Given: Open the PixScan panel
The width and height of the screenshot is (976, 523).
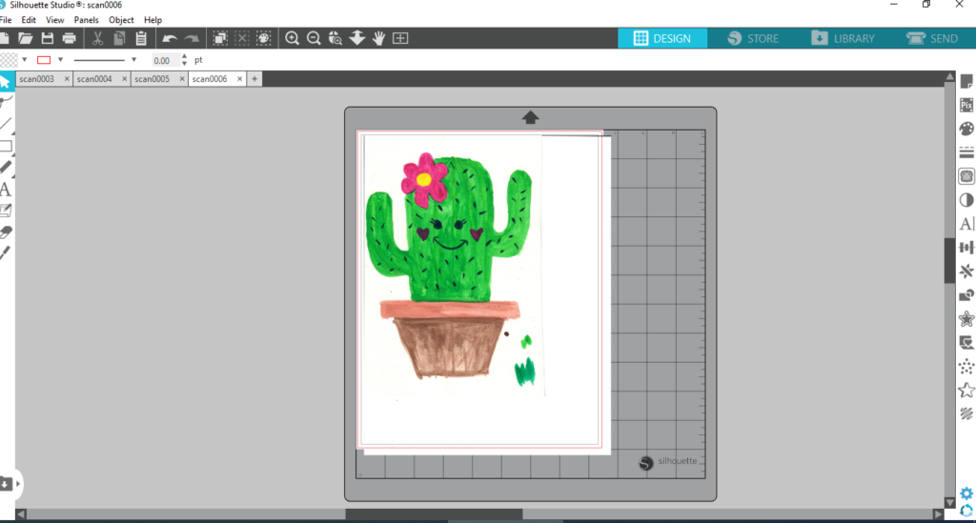Looking at the screenshot, I should click(x=966, y=106).
